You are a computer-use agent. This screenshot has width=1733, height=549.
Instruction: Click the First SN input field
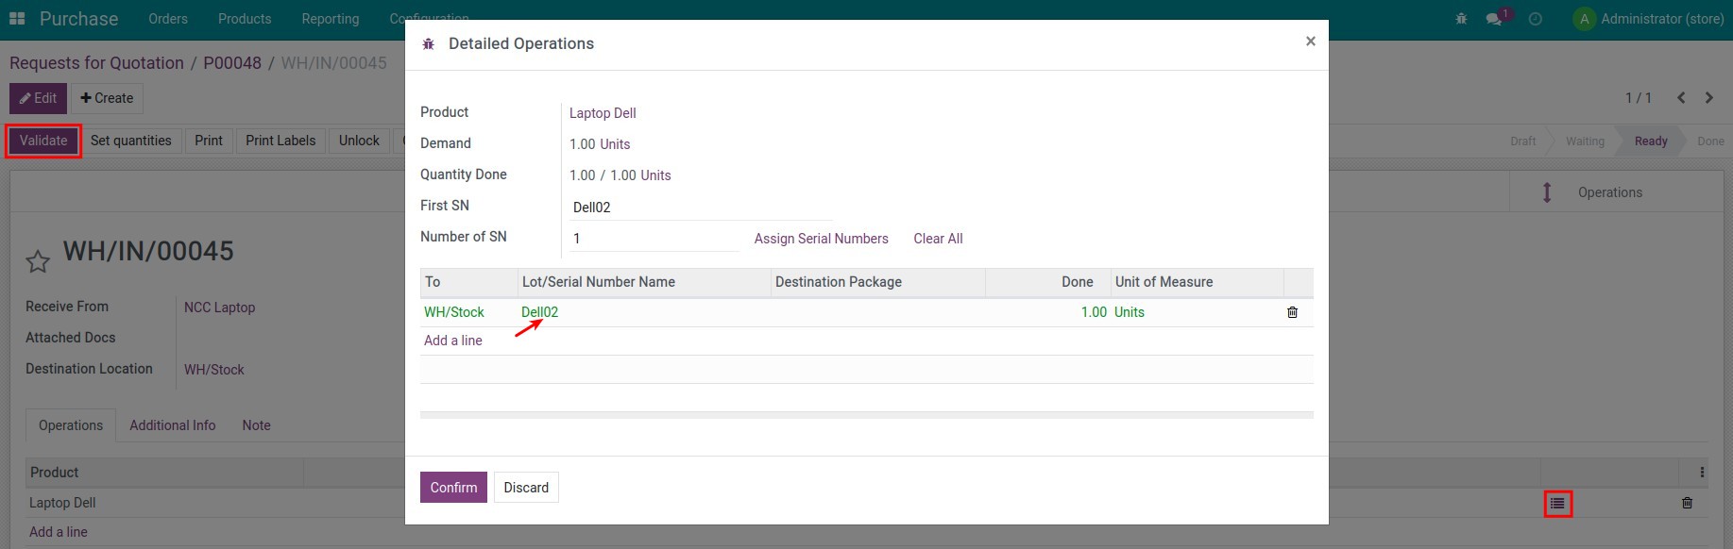pos(699,208)
